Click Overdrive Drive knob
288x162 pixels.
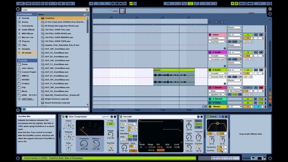(x=211, y=140)
